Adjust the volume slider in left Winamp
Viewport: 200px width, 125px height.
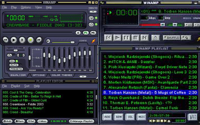point(73,42)
